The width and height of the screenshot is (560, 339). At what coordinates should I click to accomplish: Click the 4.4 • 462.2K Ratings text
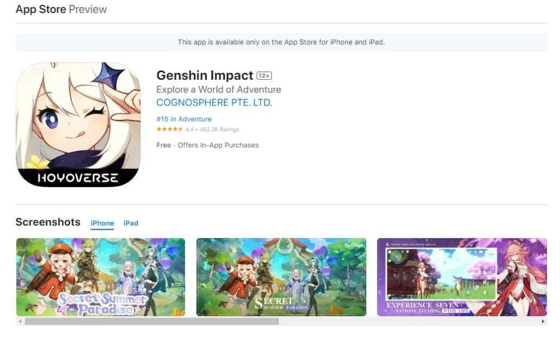click(212, 130)
